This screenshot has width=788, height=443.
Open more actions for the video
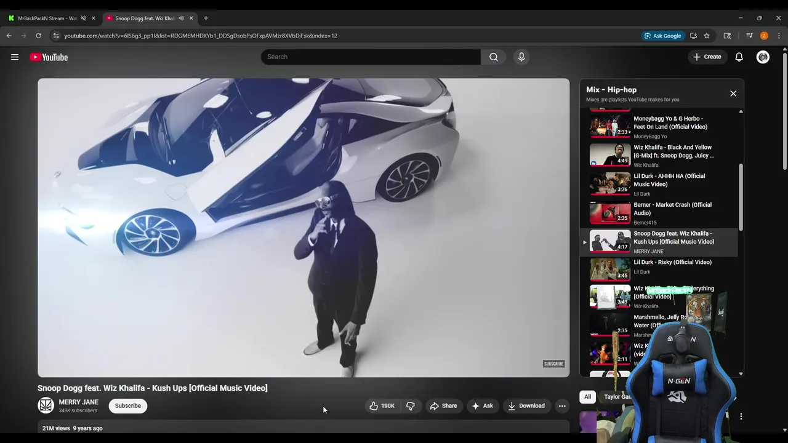562,406
